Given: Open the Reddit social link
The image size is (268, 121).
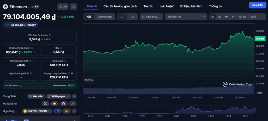Looking at the screenshot, I should [x=54, y=103].
